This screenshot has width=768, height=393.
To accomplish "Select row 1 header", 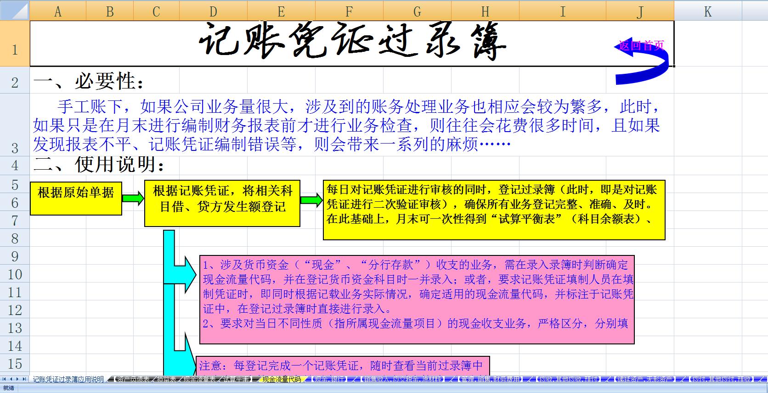I will [x=15, y=44].
